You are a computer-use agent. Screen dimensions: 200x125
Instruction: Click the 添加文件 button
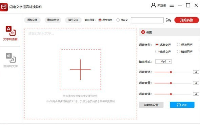33,20
